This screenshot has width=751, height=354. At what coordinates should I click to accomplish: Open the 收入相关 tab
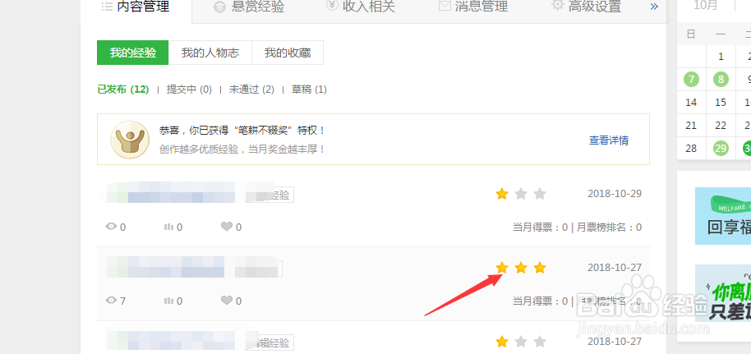point(361,7)
